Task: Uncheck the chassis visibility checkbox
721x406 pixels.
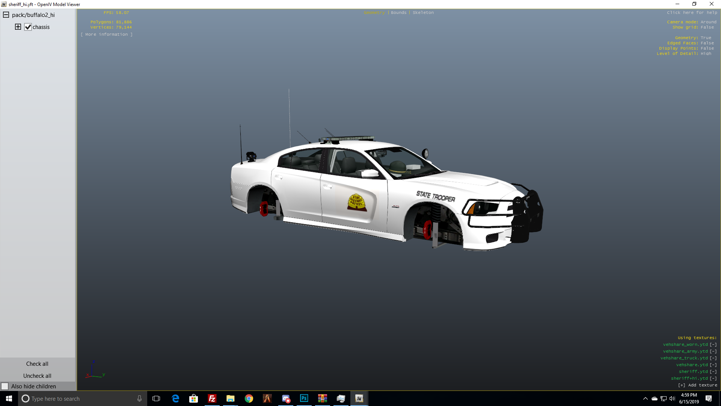Action: (28, 27)
